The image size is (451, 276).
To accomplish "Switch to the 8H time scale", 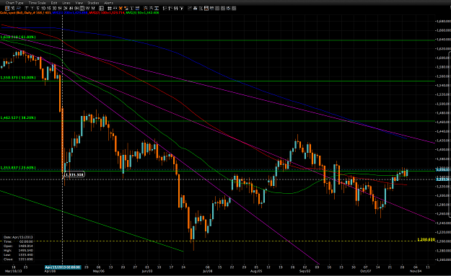I will (76, 9).
